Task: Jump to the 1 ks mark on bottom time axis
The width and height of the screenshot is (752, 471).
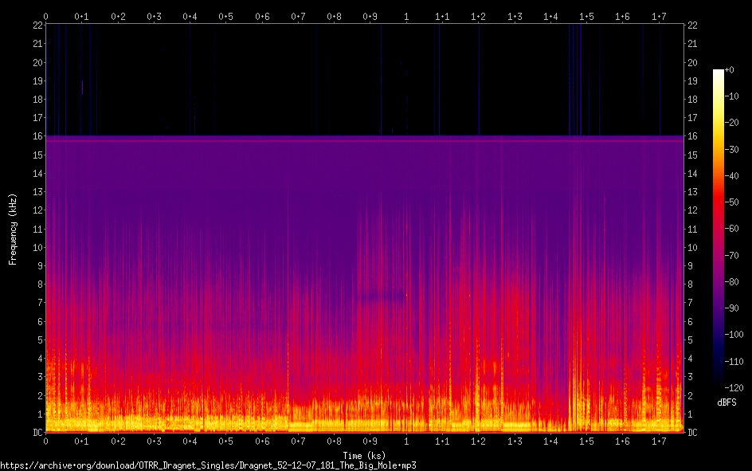Action: point(406,442)
